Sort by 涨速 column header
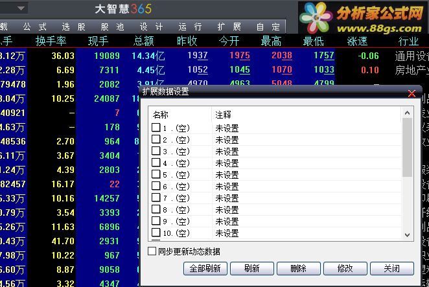This screenshot has width=429, height=287. pos(357,41)
